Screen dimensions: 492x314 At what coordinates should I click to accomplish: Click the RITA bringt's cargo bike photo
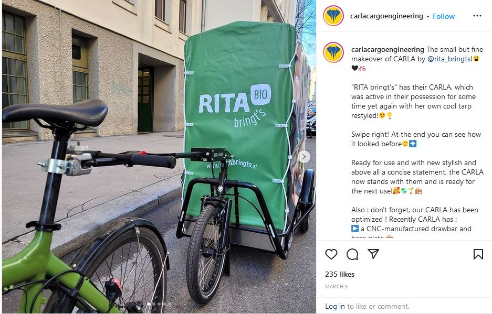pos(159,157)
